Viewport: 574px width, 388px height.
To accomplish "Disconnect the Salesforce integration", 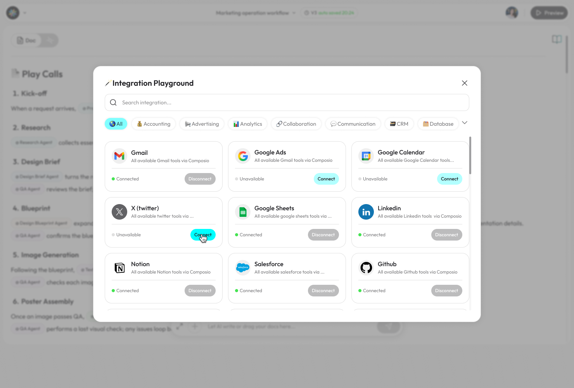I will 323,291.
